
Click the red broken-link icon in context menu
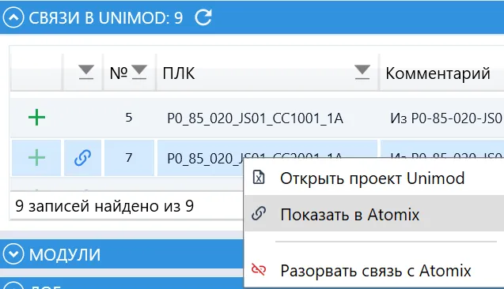259,270
